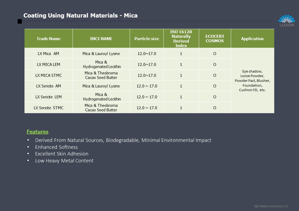Viewport: 299px width, 211px height.
Task: Click the Particle size column header
Action: coord(147,39)
